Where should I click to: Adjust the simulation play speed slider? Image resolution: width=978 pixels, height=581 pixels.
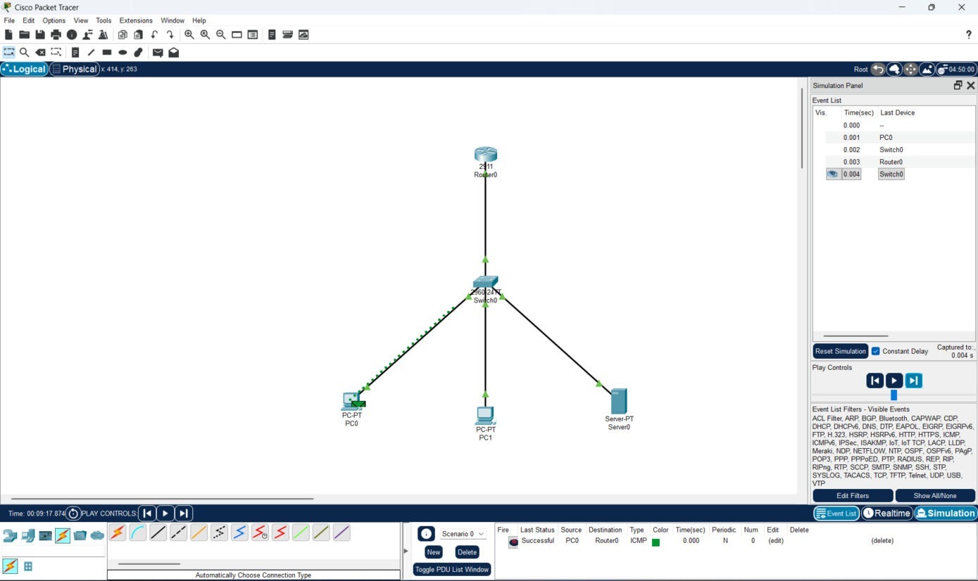[894, 395]
